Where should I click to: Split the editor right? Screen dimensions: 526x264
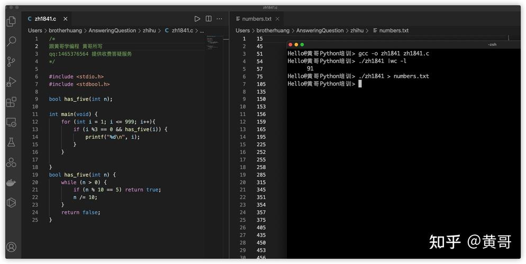(208, 18)
